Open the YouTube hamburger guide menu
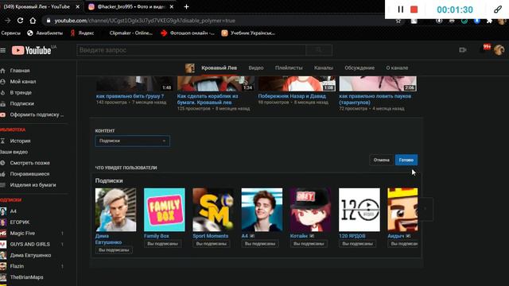This screenshot has height=286, width=509. [x=3, y=50]
